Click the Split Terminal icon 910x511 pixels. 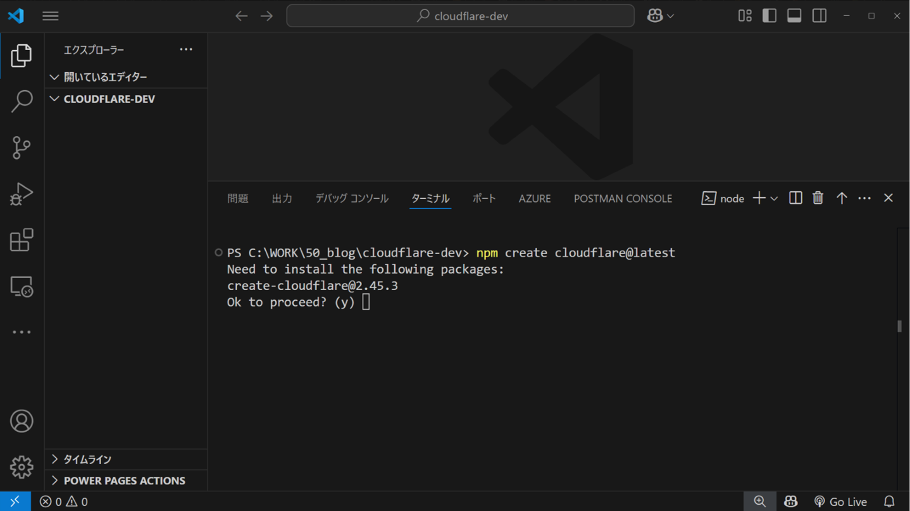795,198
